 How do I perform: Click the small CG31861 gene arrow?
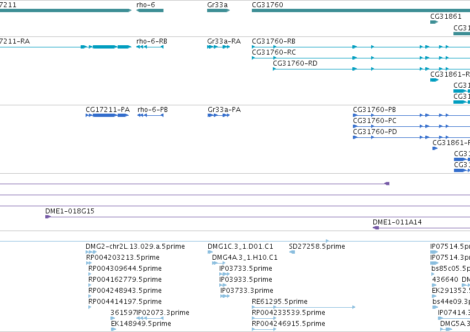[434, 22]
